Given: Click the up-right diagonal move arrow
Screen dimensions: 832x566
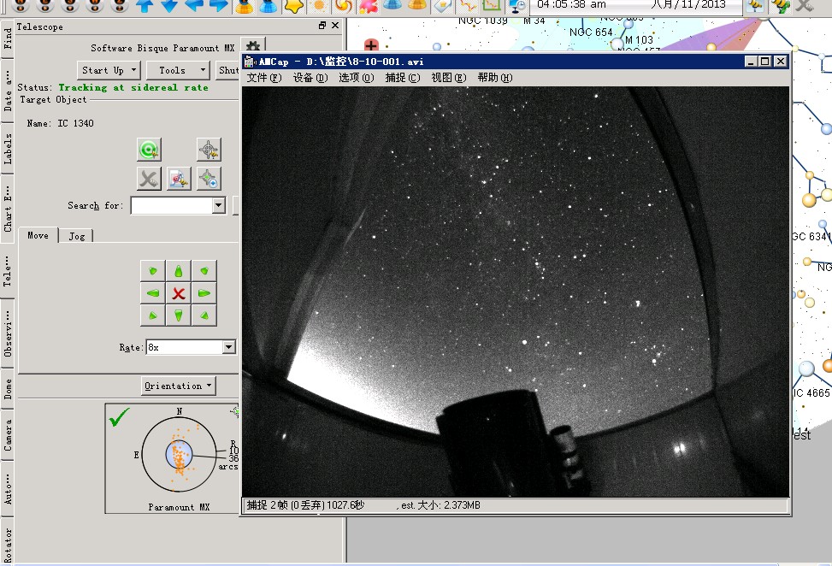Looking at the screenshot, I should click(204, 271).
